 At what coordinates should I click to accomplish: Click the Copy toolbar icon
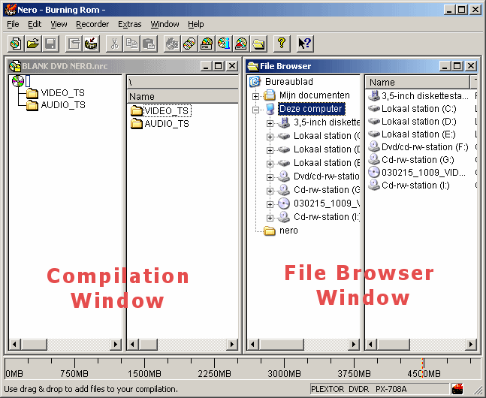tap(131, 44)
